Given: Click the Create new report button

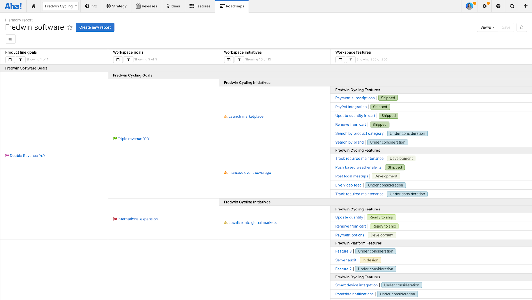Looking at the screenshot, I should click(x=95, y=27).
